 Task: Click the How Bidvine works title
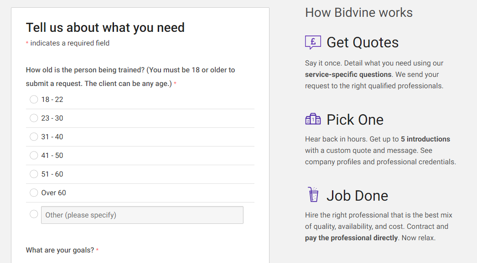click(x=359, y=12)
